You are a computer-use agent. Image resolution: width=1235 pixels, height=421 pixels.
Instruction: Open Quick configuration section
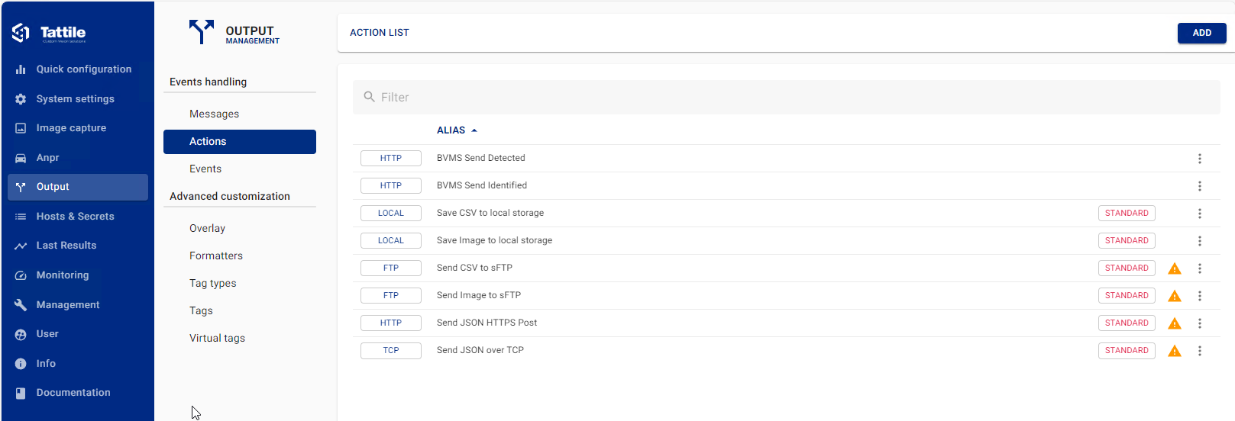[x=78, y=69]
